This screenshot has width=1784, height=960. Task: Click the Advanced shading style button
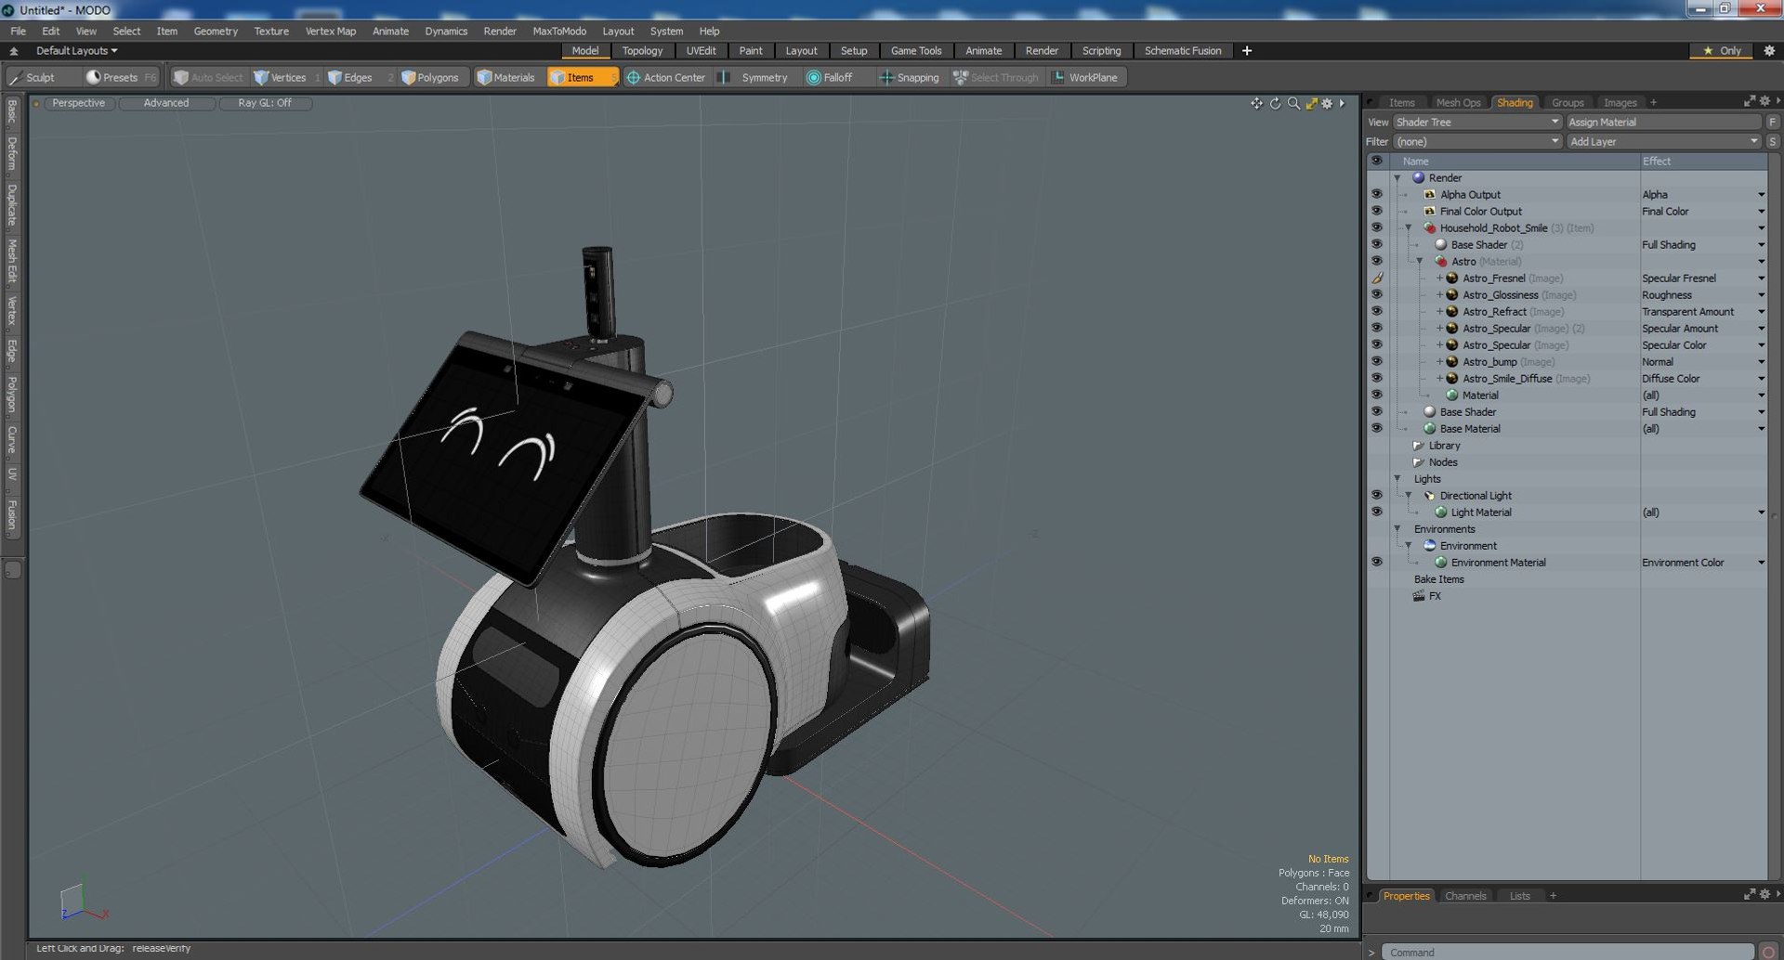(x=166, y=103)
